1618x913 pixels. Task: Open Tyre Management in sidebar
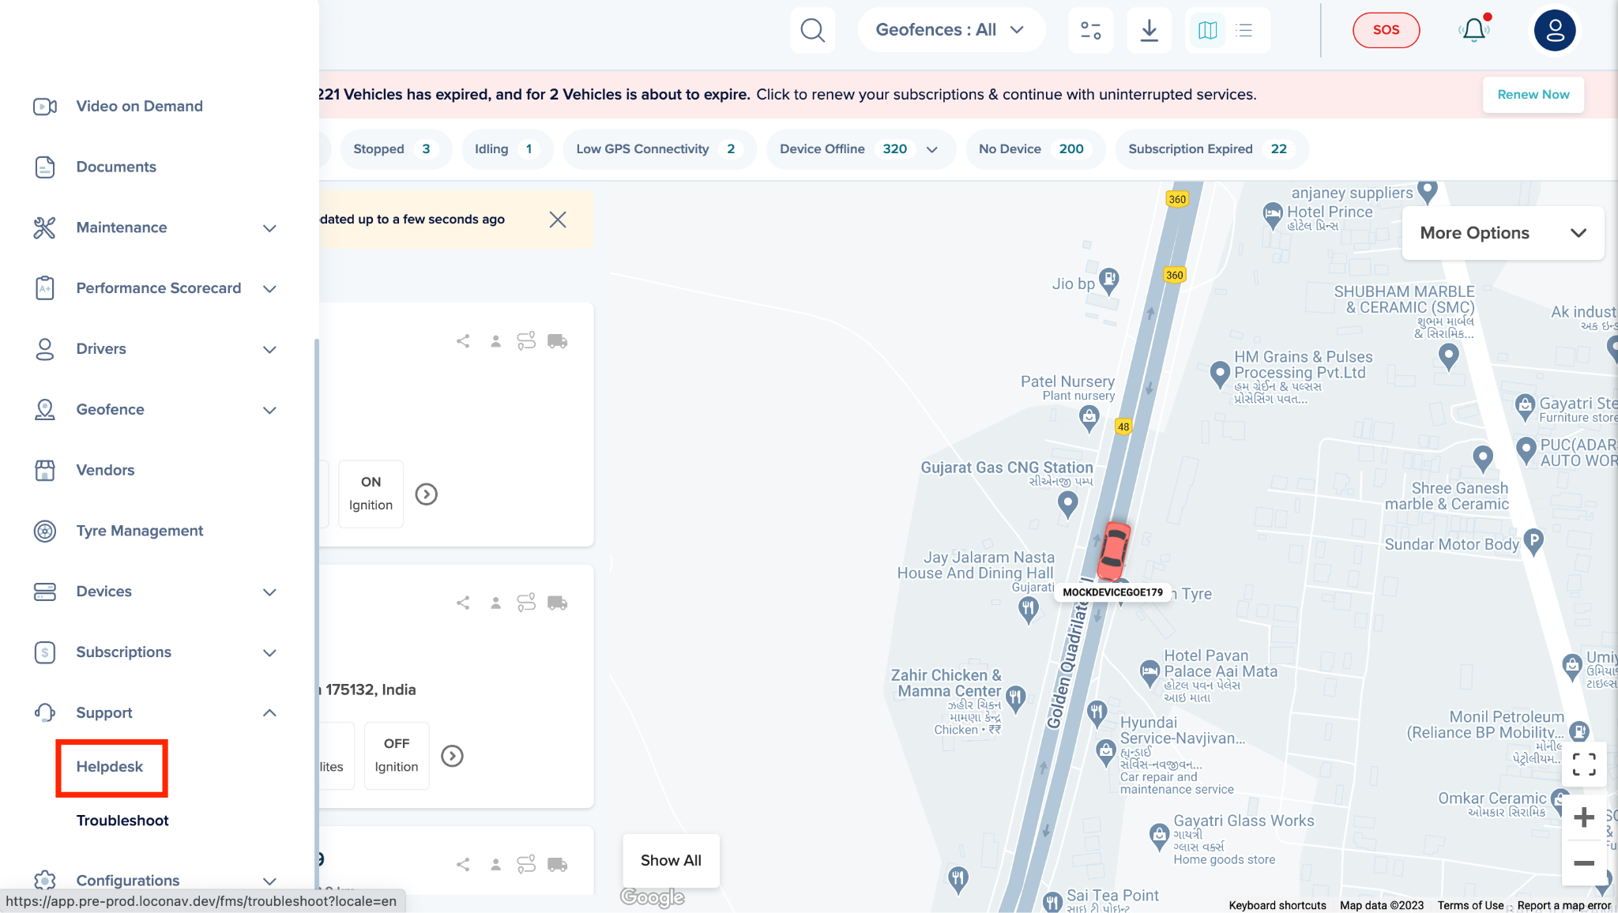point(139,531)
